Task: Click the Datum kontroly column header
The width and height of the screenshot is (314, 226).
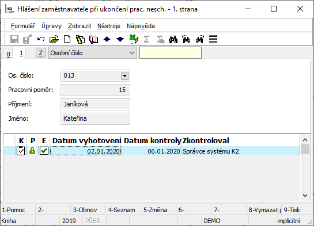Action: tap(152, 141)
